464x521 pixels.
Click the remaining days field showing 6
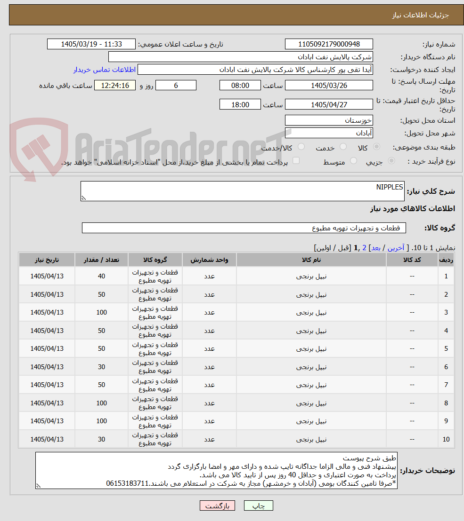(176, 86)
